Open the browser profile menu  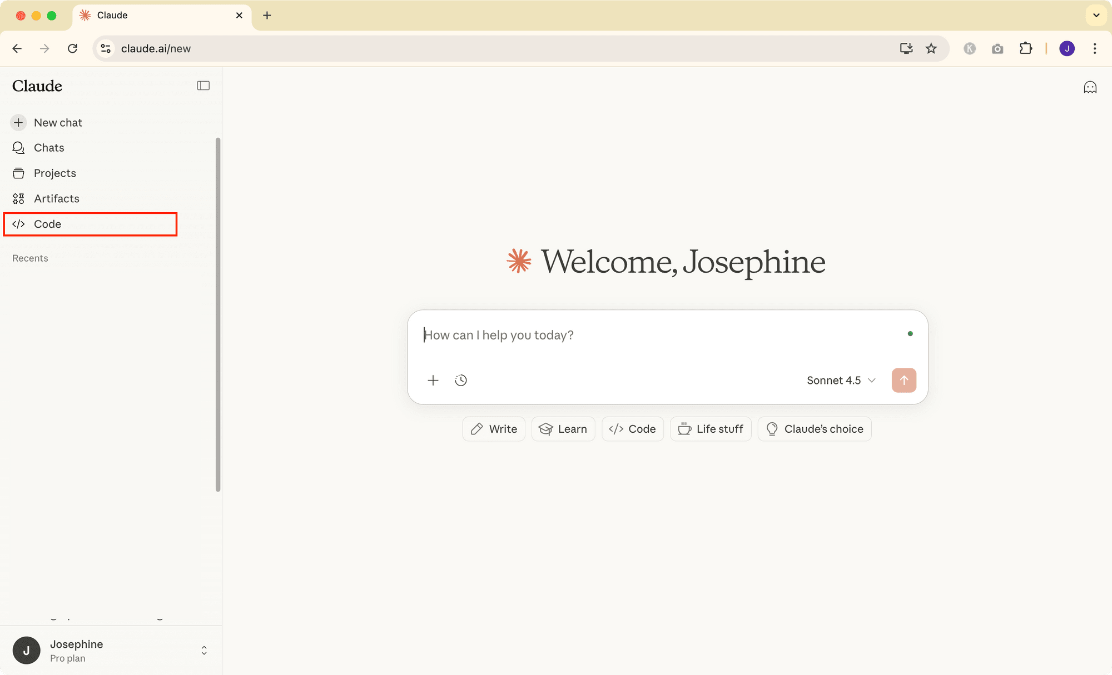(x=1067, y=48)
